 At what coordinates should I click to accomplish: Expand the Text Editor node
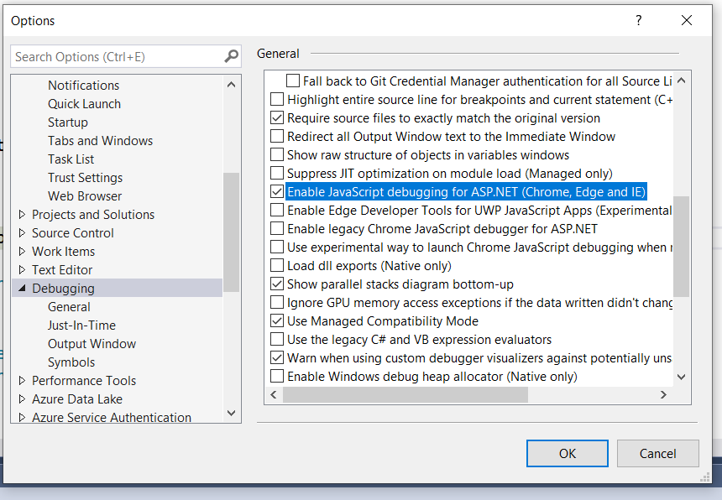click(22, 270)
